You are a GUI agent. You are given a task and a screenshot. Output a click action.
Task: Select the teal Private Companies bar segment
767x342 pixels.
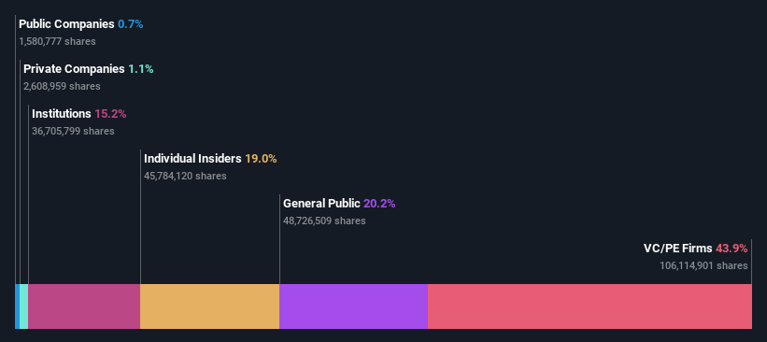[x=24, y=306]
